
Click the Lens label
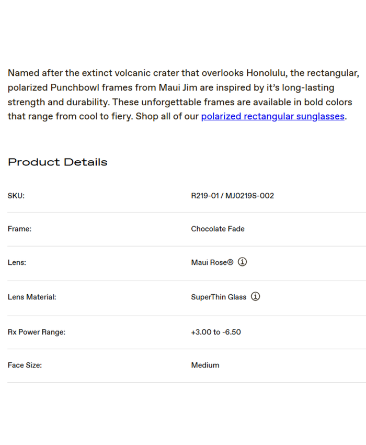tap(17, 262)
